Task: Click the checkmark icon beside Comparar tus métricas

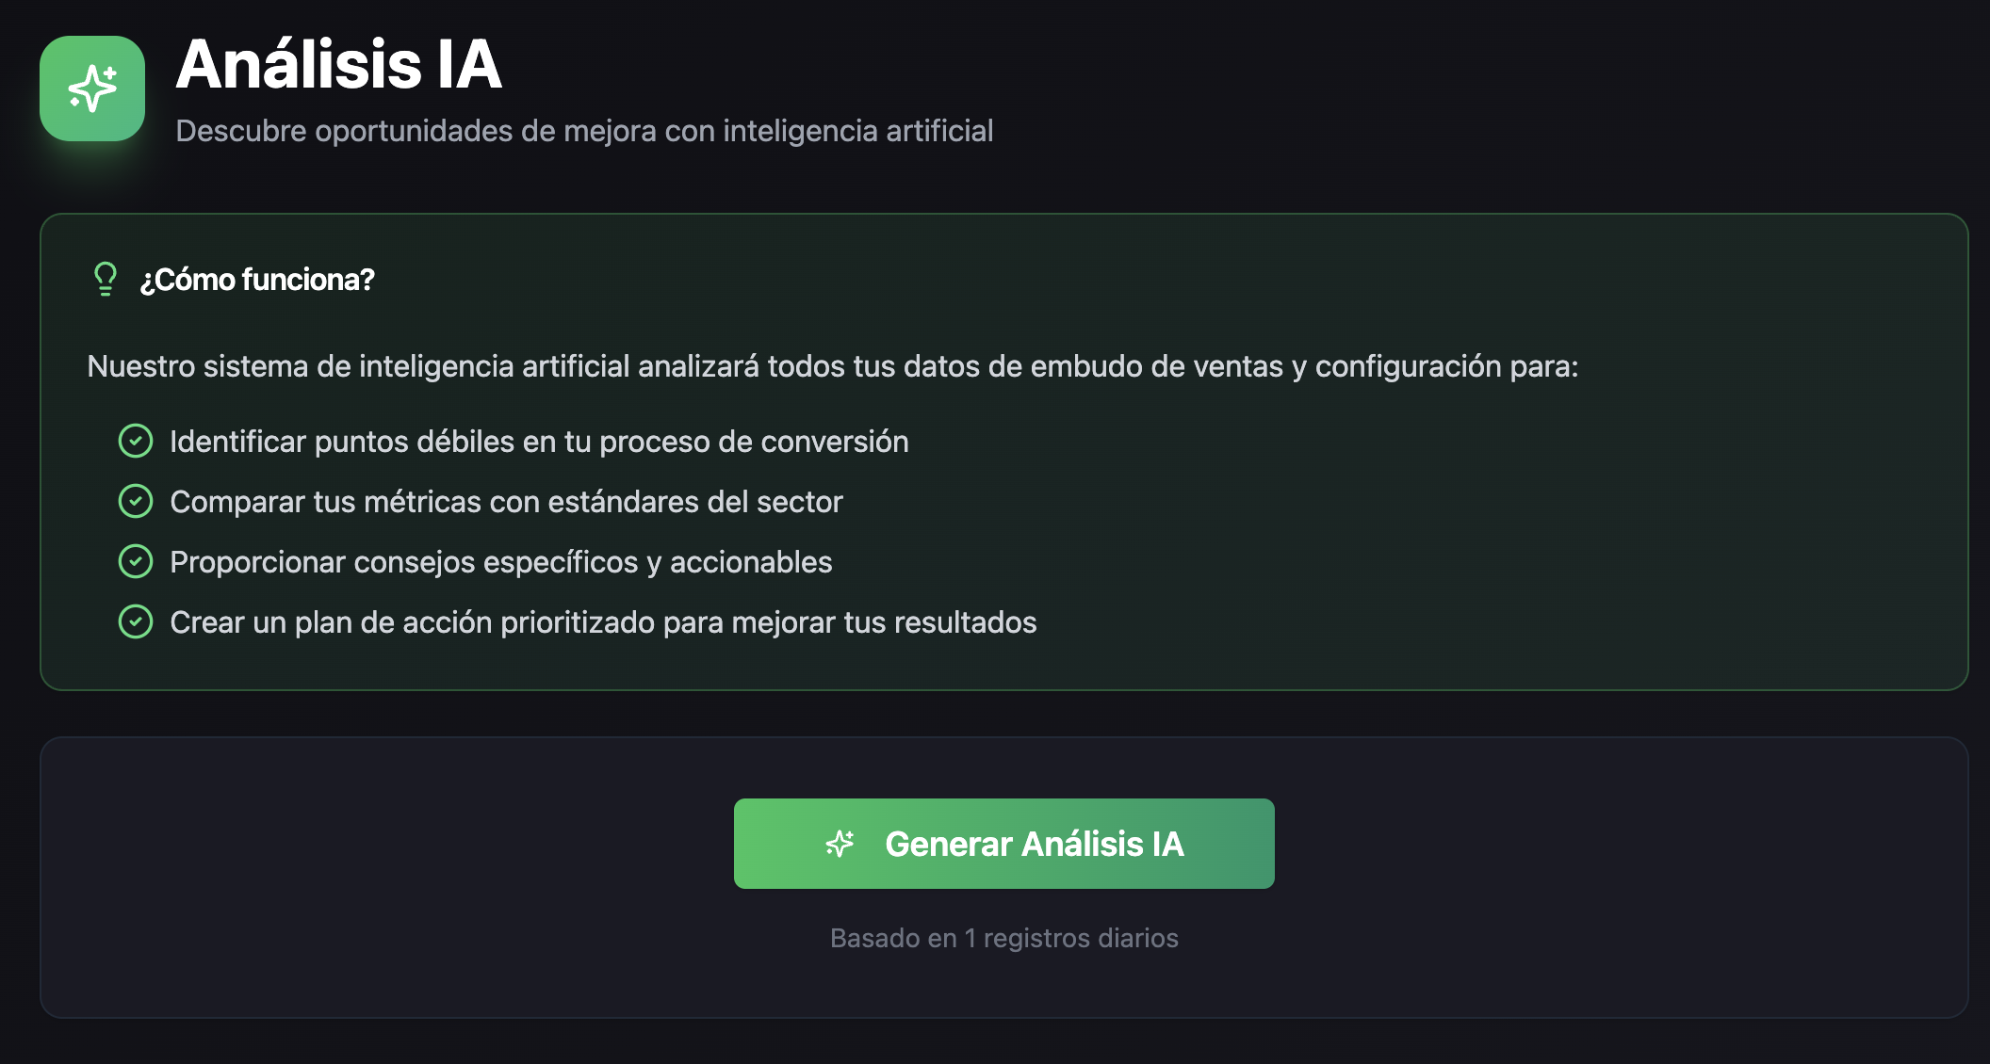Action: click(137, 501)
